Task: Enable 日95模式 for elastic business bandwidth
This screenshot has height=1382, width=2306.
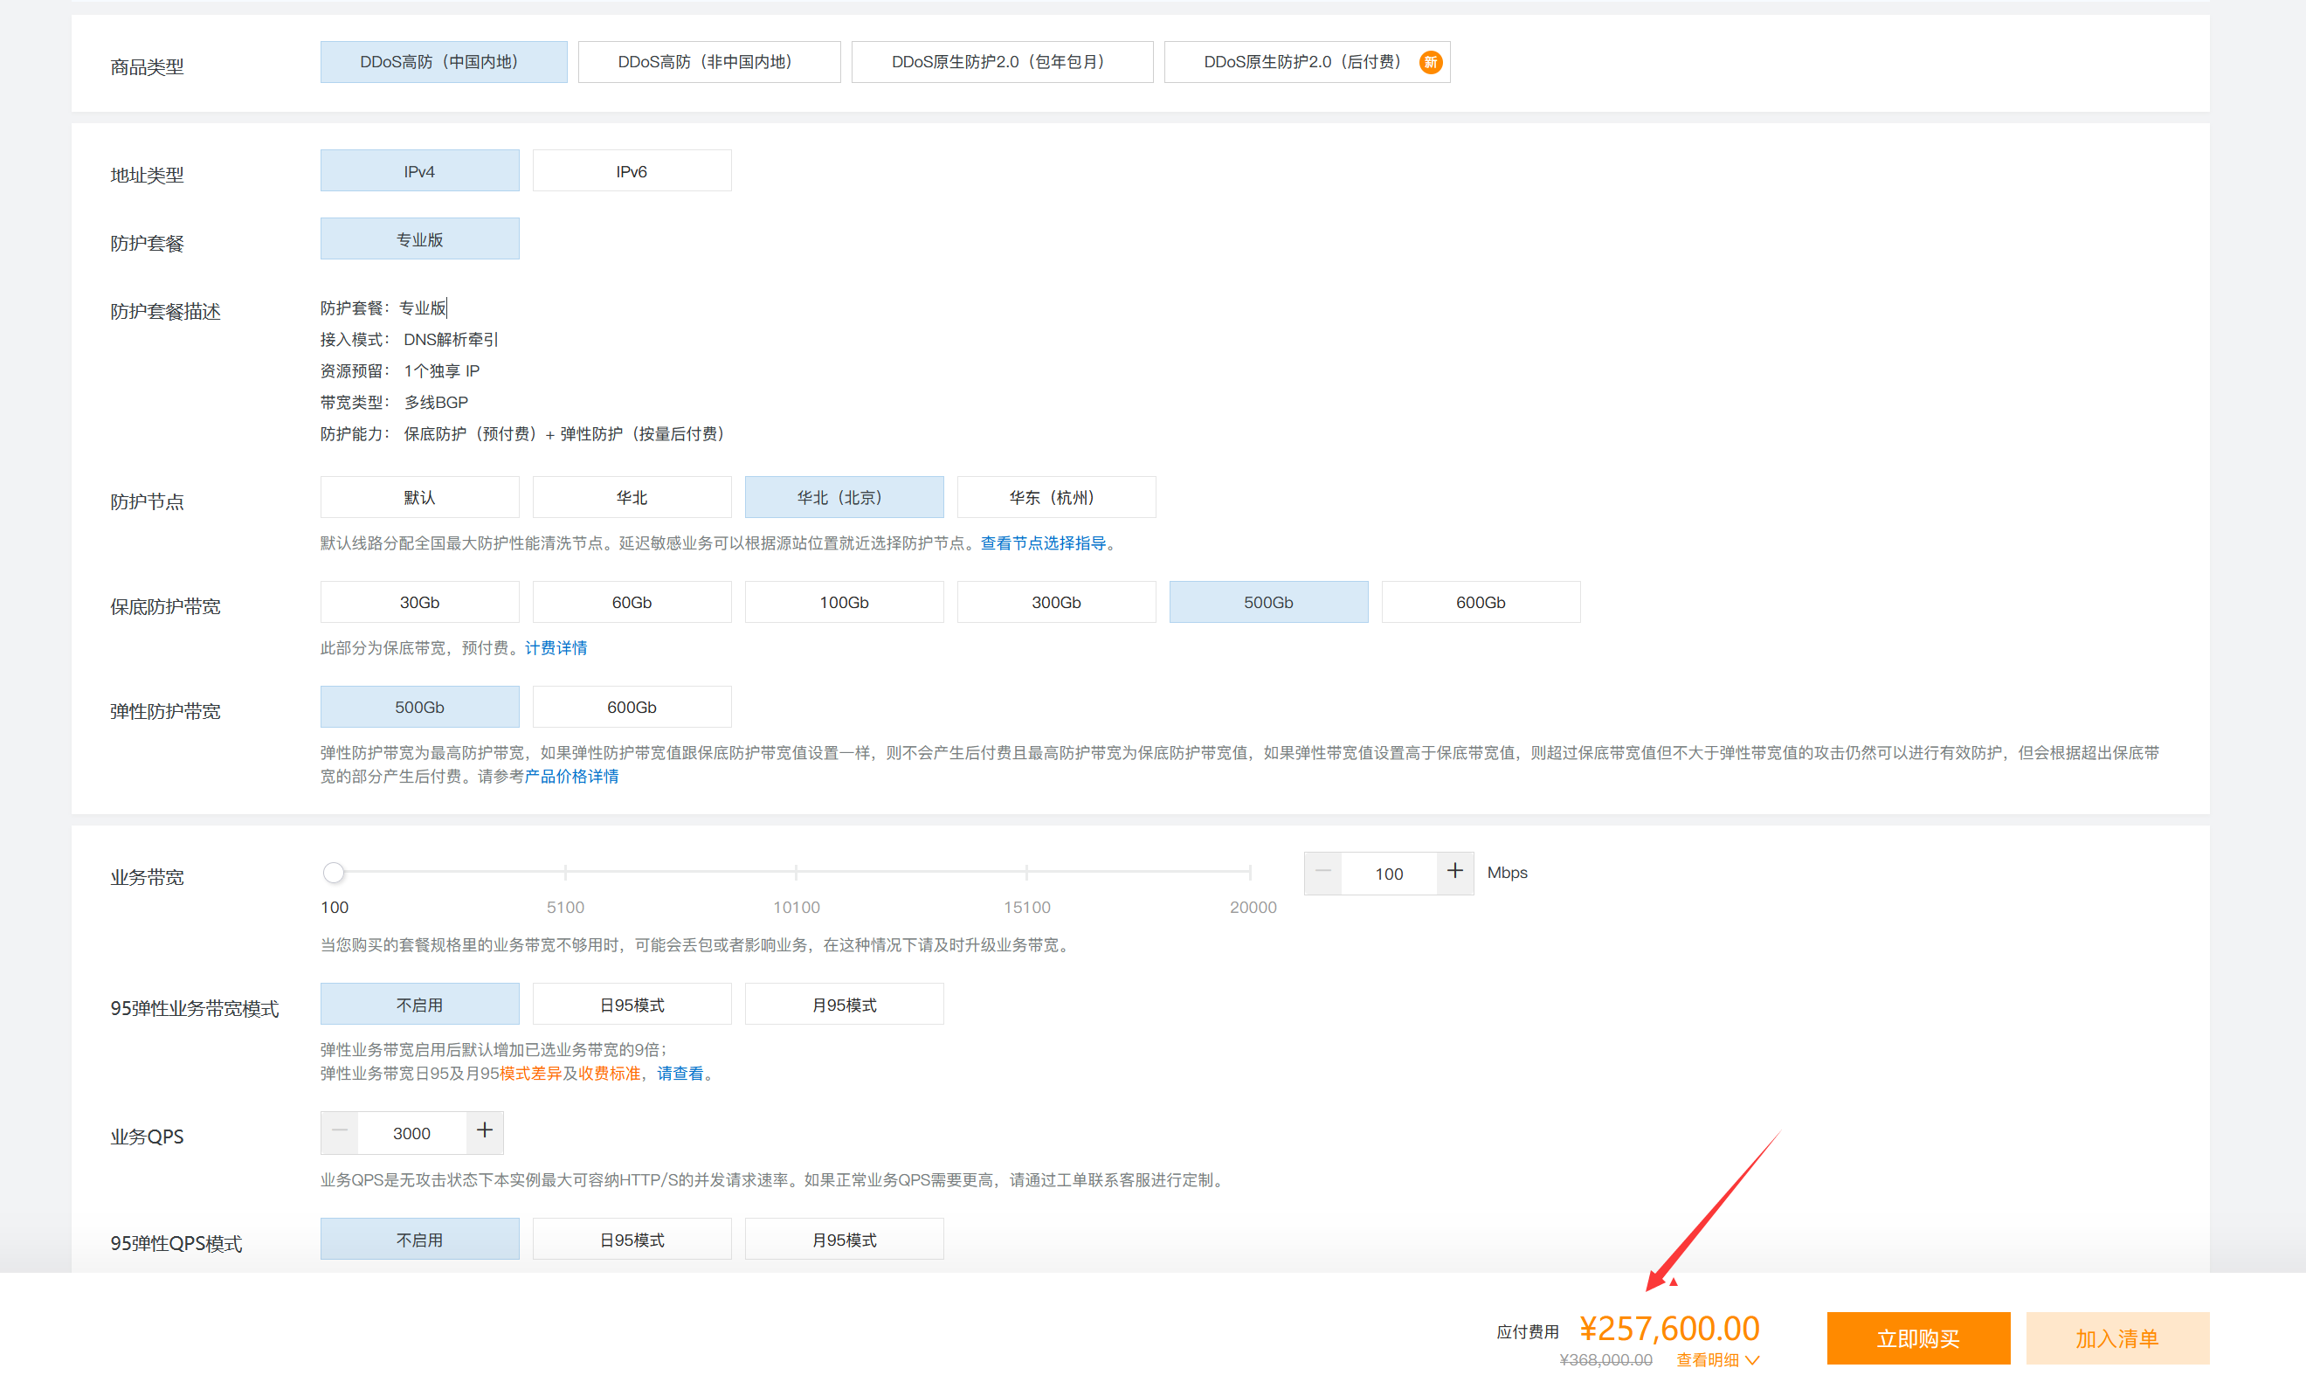Action: (632, 1005)
